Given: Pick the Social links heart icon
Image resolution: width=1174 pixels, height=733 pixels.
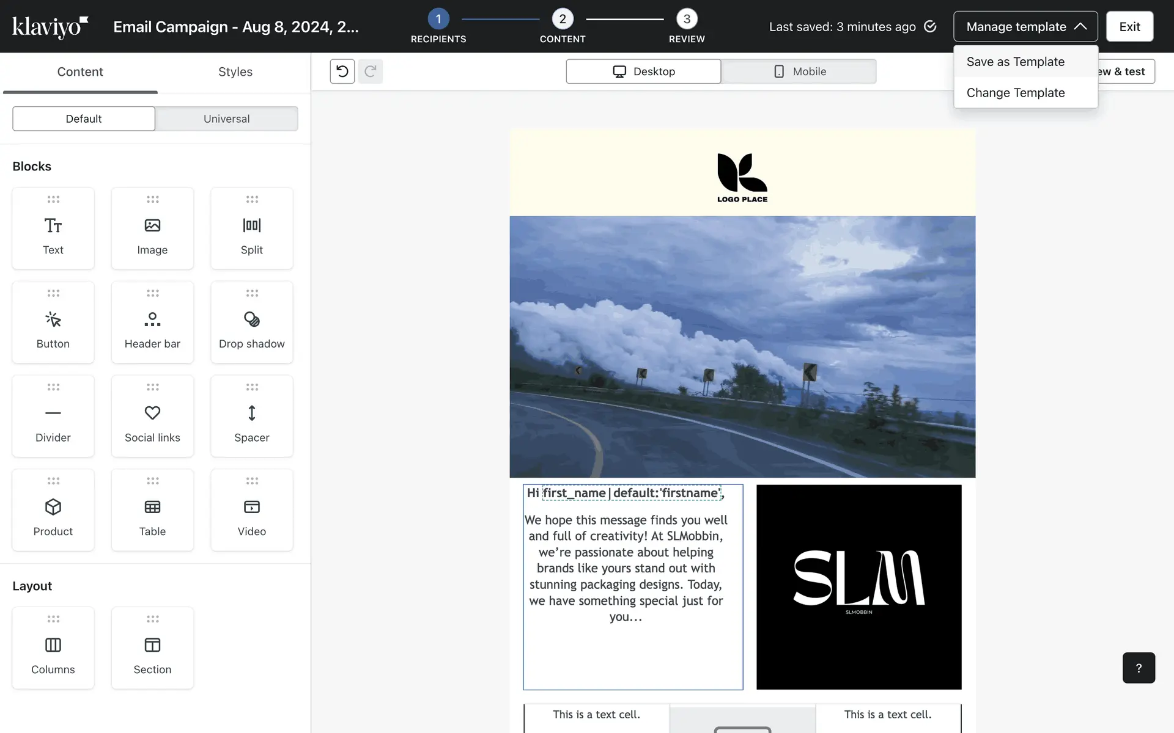Looking at the screenshot, I should pyautogui.click(x=152, y=414).
